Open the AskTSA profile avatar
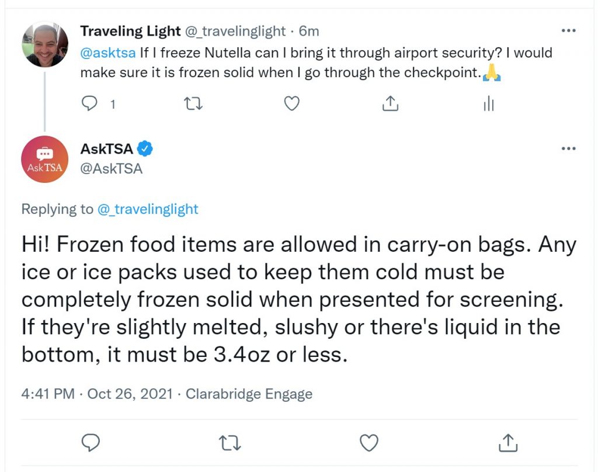The width and height of the screenshot is (598, 472). point(44,159)
